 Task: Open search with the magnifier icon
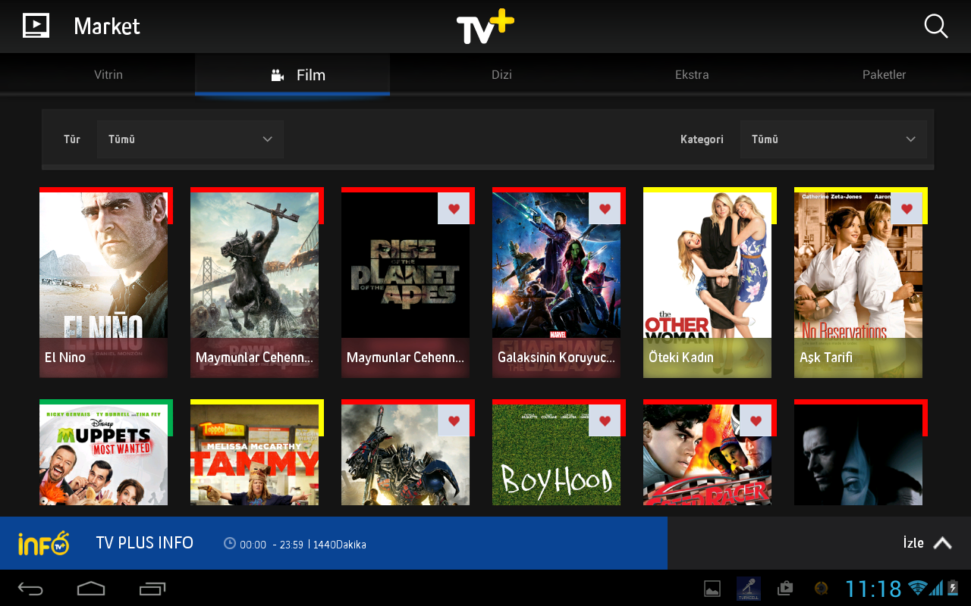point(936,26)
